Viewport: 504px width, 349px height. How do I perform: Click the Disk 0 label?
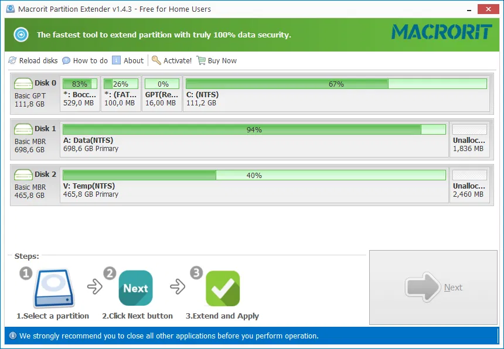click(x=45, y=83)
